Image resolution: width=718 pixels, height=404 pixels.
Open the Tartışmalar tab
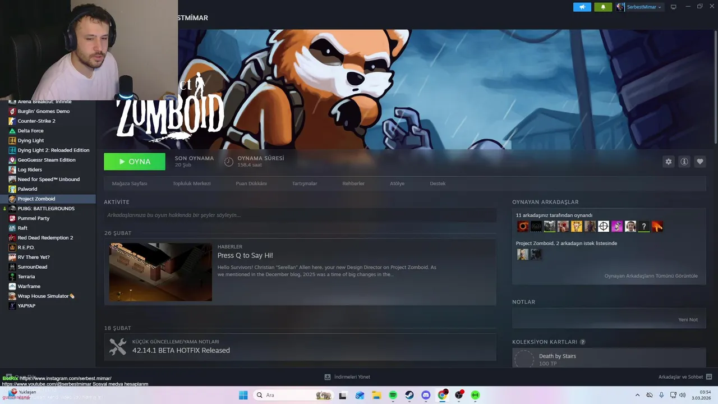tap(305, 183)
